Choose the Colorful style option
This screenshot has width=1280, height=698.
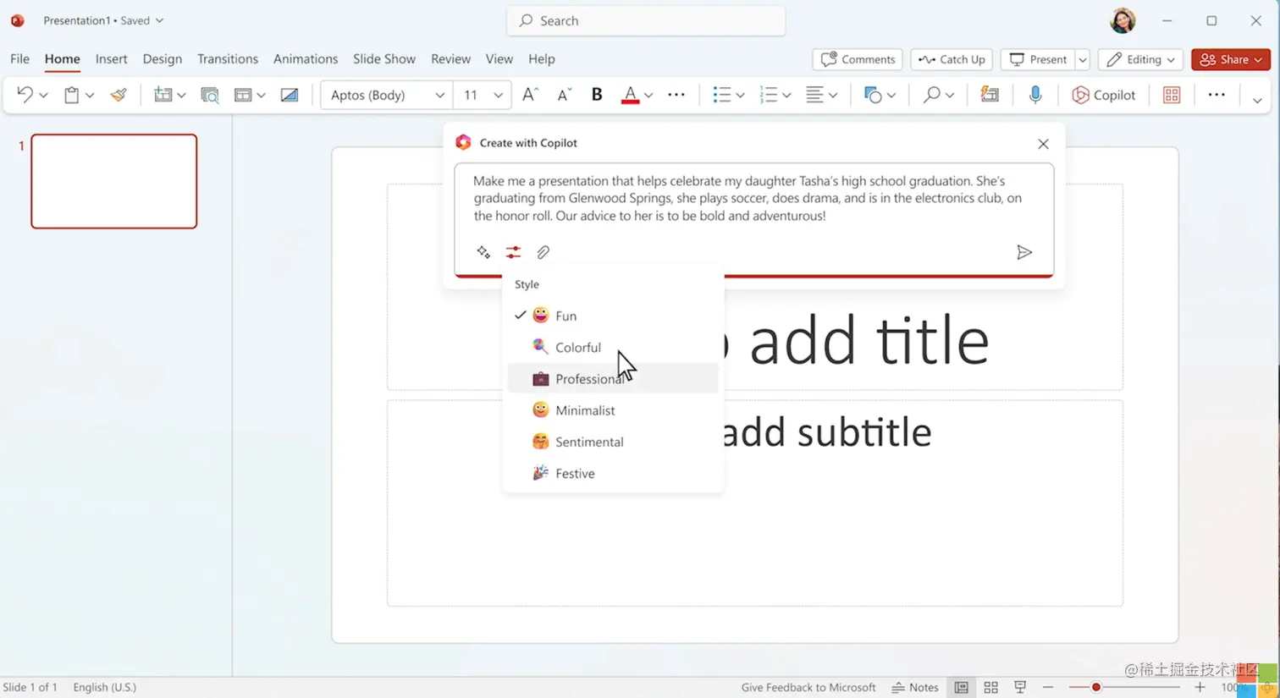click(x=613, y=347)
